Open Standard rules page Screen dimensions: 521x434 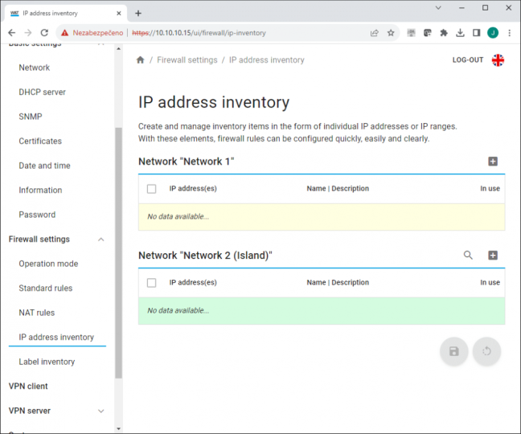(46, 289)
